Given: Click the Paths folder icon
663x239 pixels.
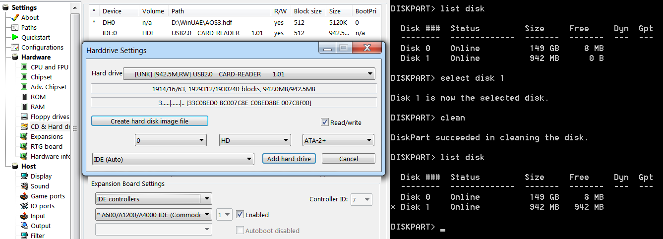Looking at the screenshot, I should [14, 27].
